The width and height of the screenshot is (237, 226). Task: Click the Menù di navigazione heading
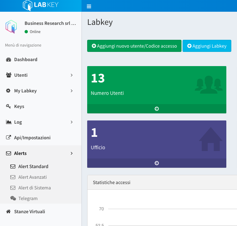[x=23, y=45]
